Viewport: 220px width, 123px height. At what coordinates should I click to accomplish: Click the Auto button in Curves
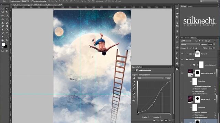point(168,78)
